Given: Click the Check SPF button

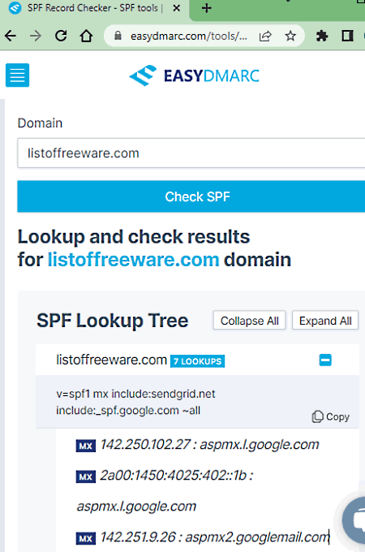Looking at the screenshot, I should (x=191, y=196).
